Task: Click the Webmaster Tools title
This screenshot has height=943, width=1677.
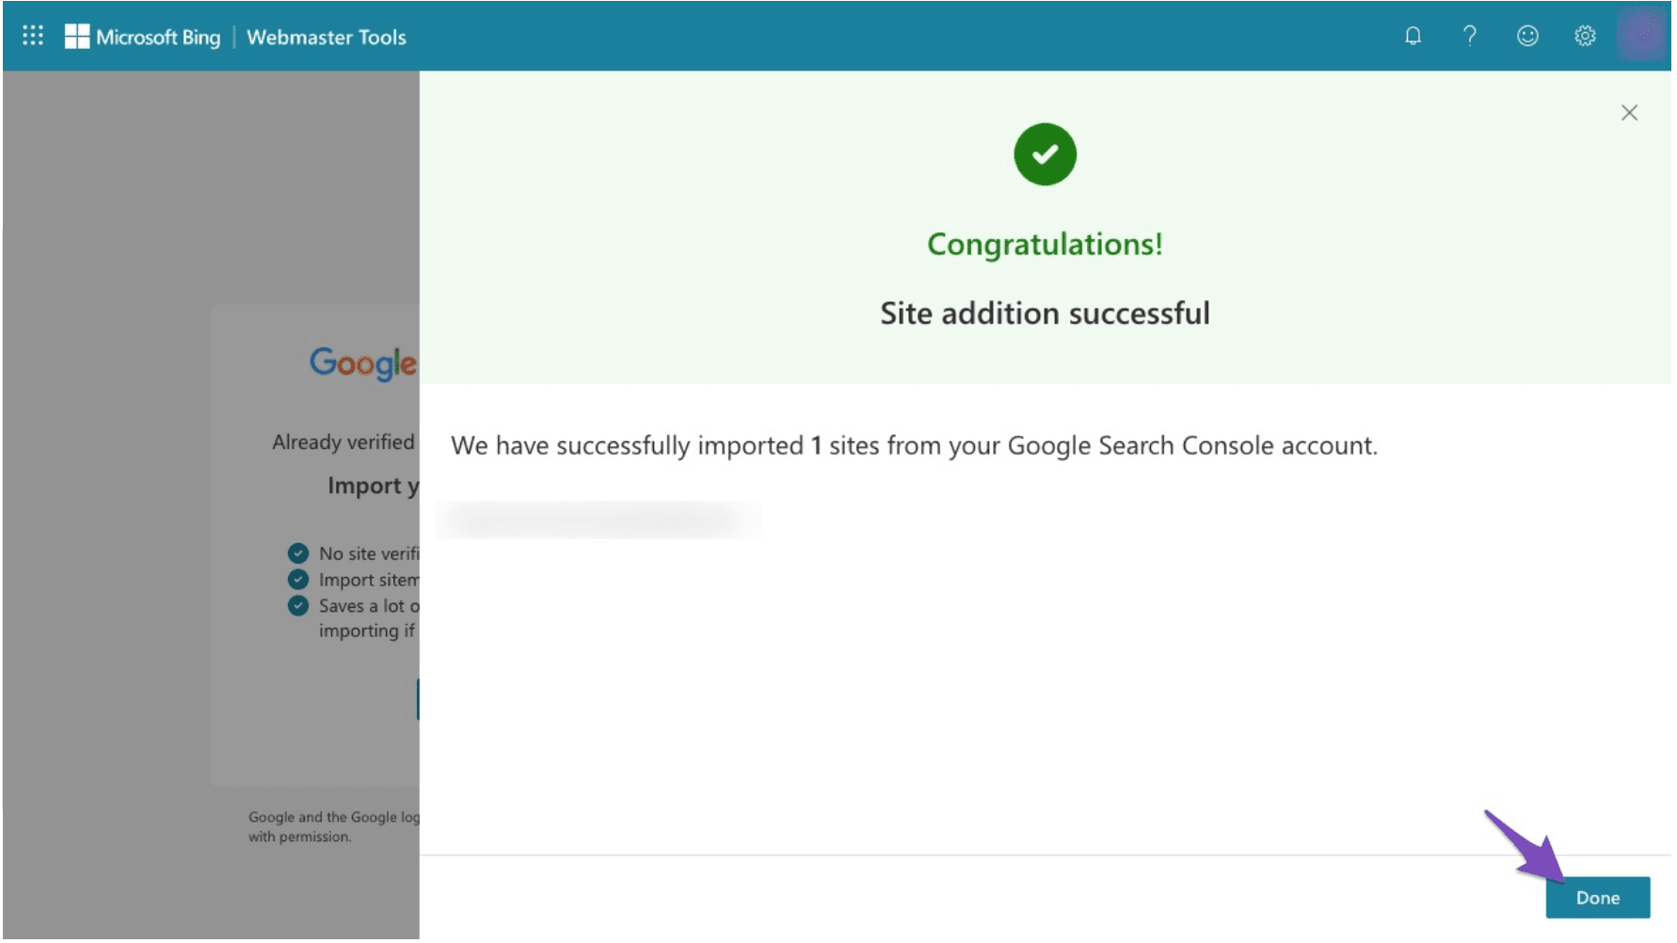Action: tap(327, 38)
